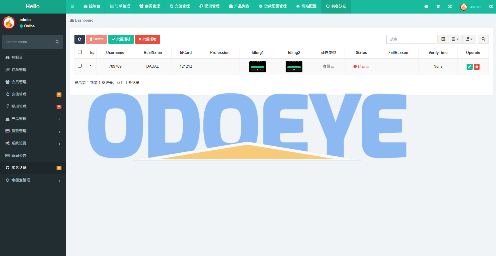496x256 pixels.
Task: Open 贷款配置管理 top tab
Action: coord(273,6)
